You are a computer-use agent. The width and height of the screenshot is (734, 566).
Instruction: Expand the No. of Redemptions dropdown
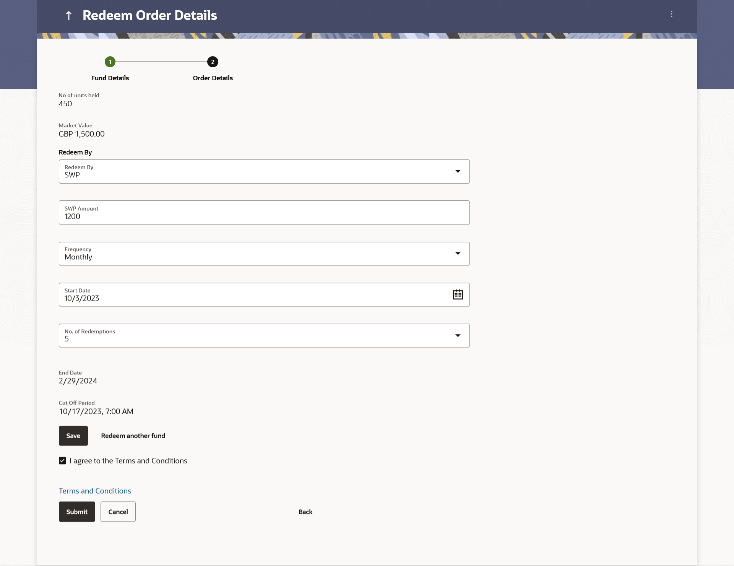458,336
